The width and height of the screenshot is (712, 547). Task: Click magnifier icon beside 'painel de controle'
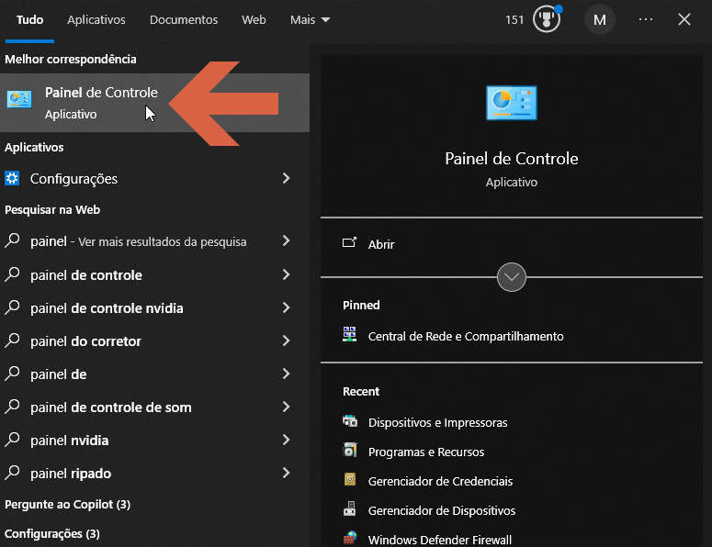(x=12, y=273)
